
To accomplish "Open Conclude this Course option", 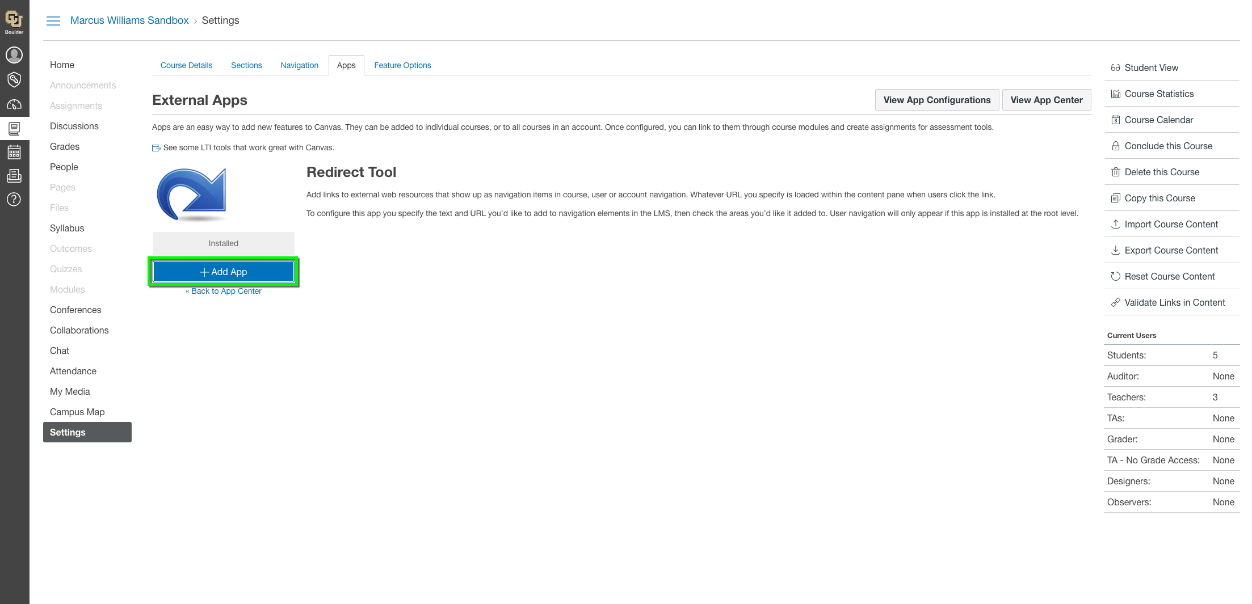I will (1167, 146).
